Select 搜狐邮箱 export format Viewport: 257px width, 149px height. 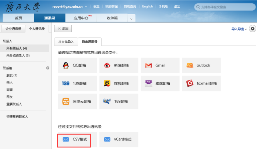[119, 83]
